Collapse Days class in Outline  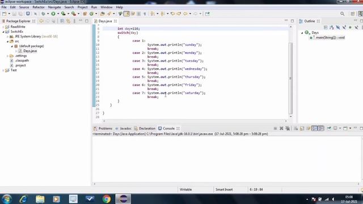coord(302,33)
